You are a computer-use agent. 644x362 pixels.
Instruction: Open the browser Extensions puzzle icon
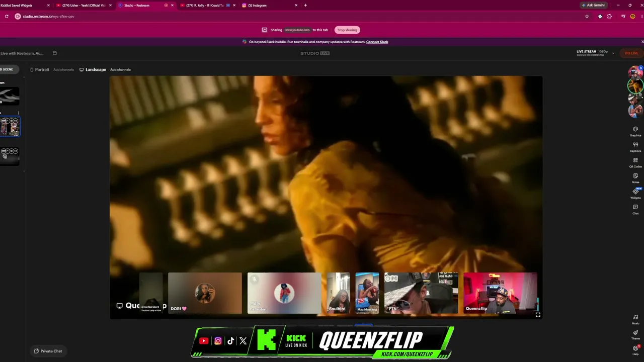click(x=609, y=16)
